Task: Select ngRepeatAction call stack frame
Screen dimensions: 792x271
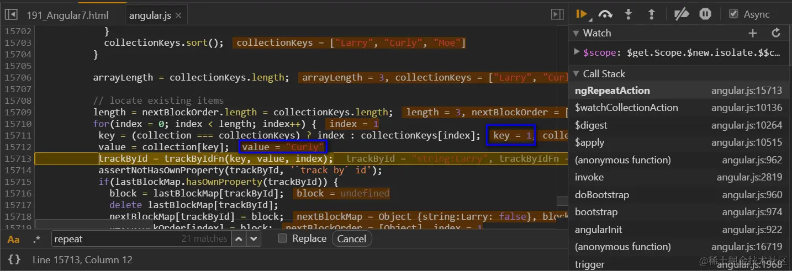Action: (680, 91)
